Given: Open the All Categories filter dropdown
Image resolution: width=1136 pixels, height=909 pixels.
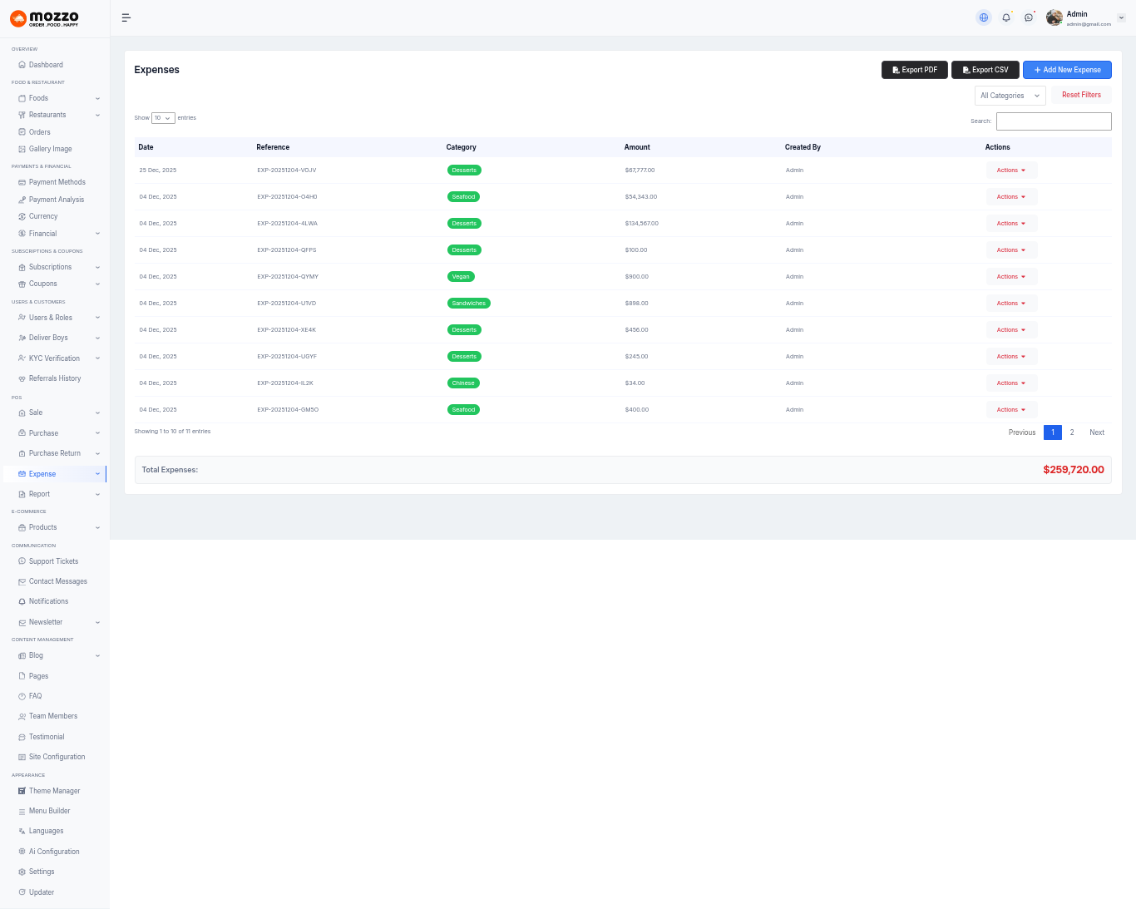Looking at the screenshot, I should pos(1010,96).
